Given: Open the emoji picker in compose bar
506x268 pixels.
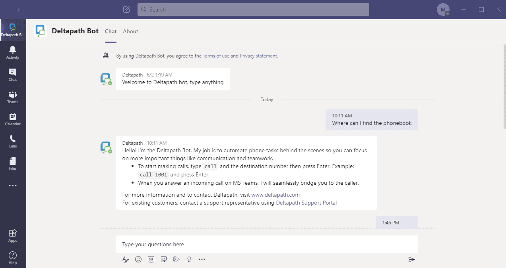Looking at the screenshot, I should pos(138,259).
